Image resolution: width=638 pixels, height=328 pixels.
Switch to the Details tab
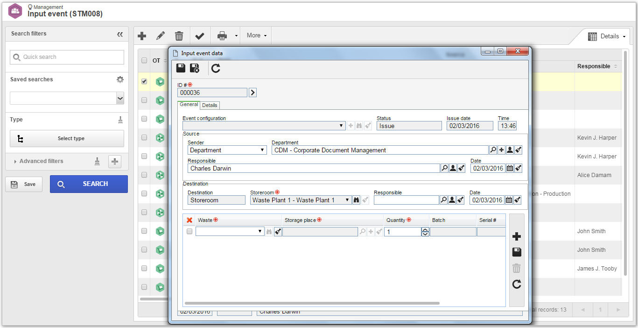(210, 106)
